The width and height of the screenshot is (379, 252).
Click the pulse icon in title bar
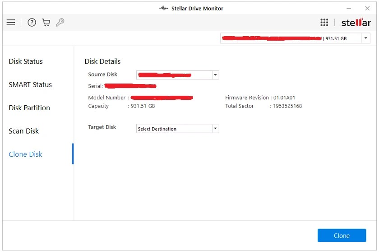(x=164, y=8)
